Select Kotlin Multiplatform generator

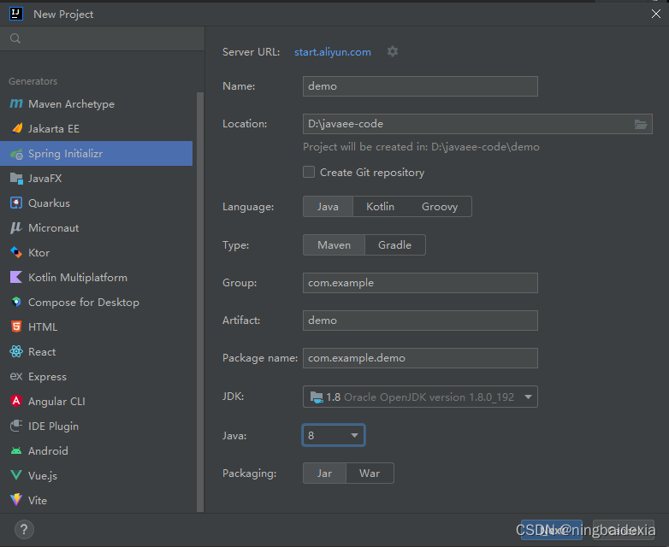(96, 277)
